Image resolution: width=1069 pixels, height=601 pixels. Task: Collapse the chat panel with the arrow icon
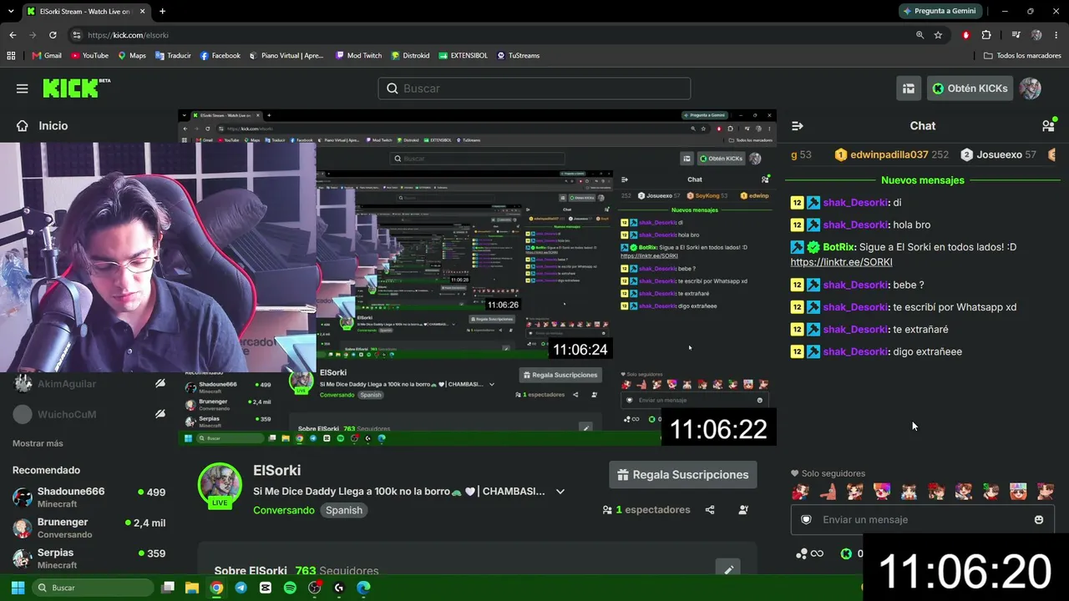(798, 126)
